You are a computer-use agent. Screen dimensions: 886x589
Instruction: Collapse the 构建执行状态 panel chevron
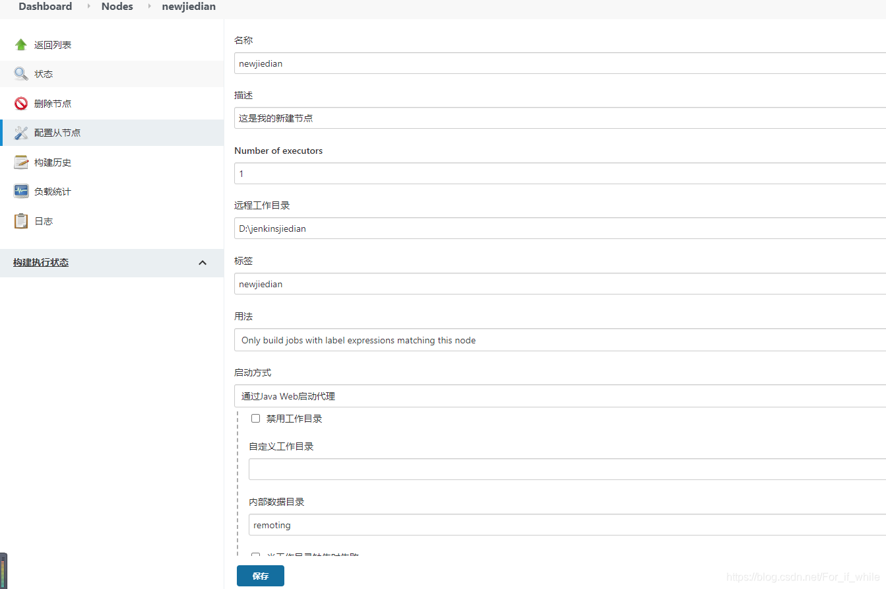203,263
